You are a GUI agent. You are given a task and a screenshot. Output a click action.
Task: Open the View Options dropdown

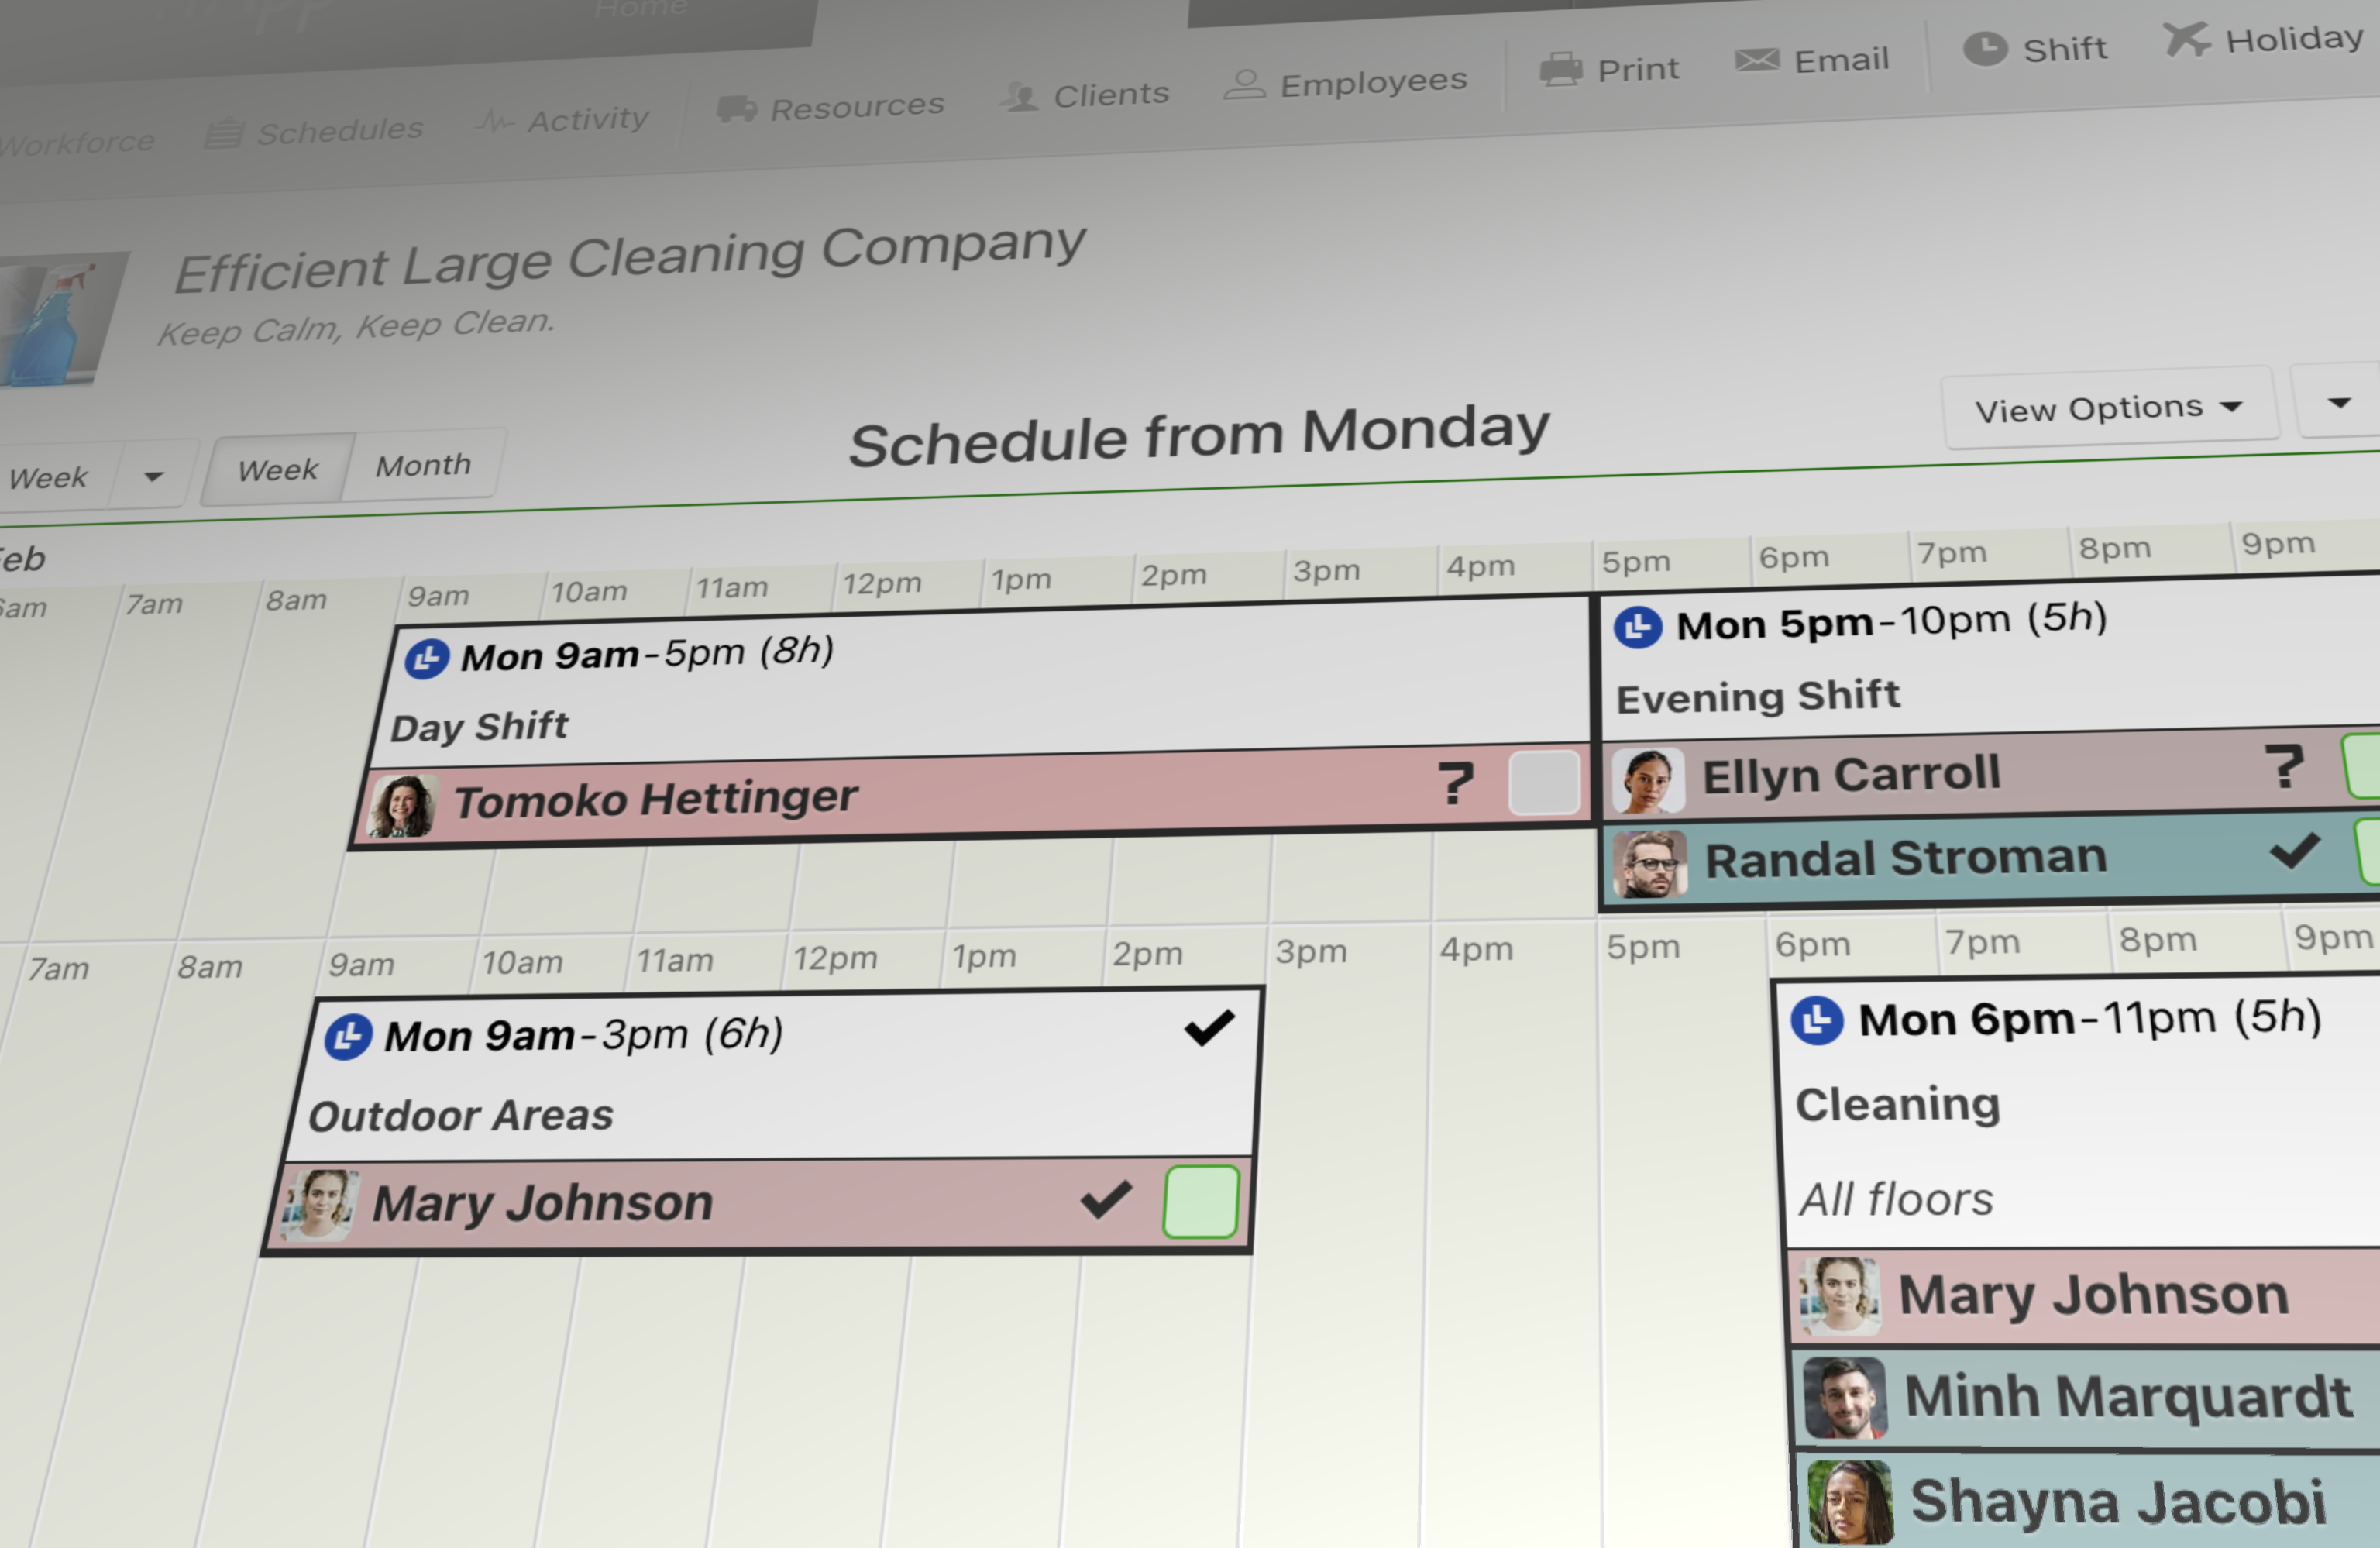pos(2110,409)
